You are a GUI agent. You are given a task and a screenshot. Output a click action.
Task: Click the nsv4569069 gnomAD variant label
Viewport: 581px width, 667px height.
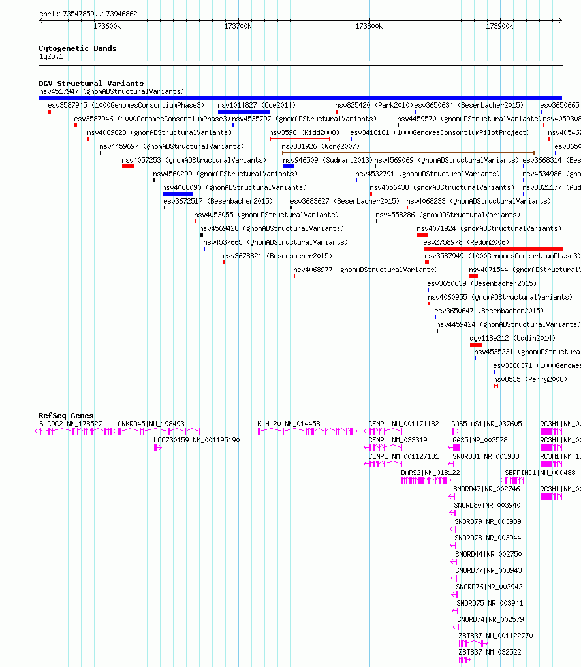(447, 160)
